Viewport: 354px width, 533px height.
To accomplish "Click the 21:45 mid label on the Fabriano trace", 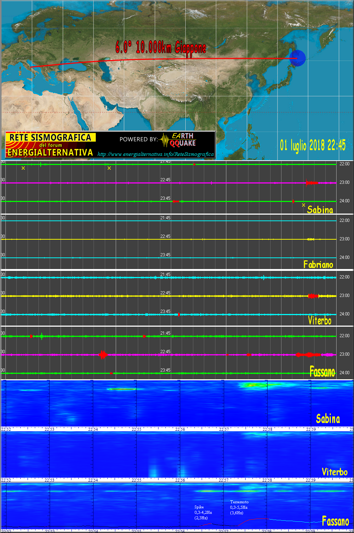I will point(165,218).
